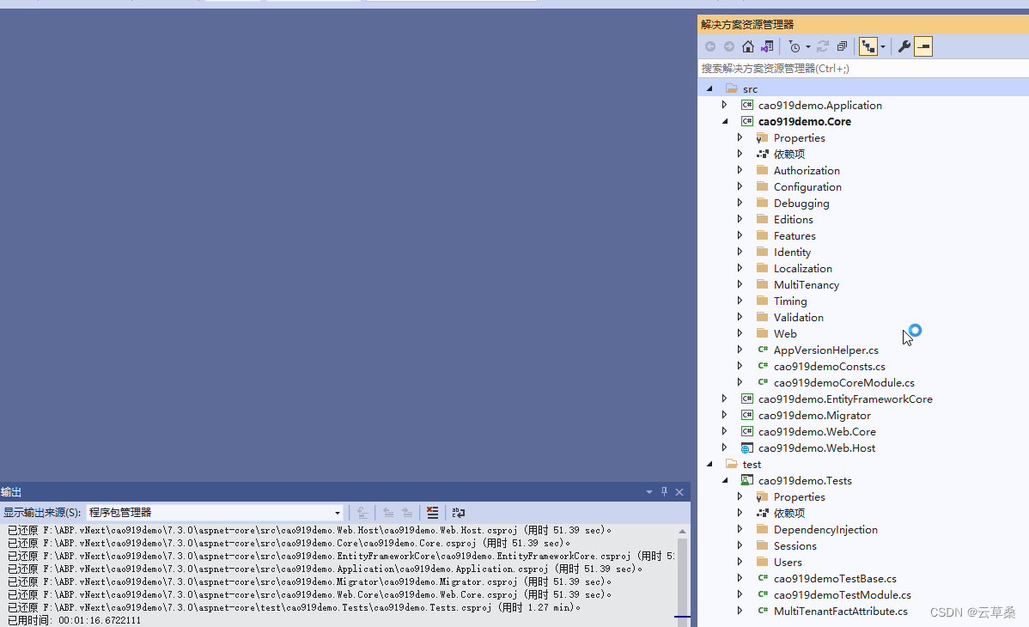Collapse the test solution folder
1029x627 pixels.
click(x=709, y=464)
